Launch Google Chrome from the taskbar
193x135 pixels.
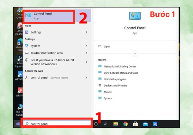[125, 124]
